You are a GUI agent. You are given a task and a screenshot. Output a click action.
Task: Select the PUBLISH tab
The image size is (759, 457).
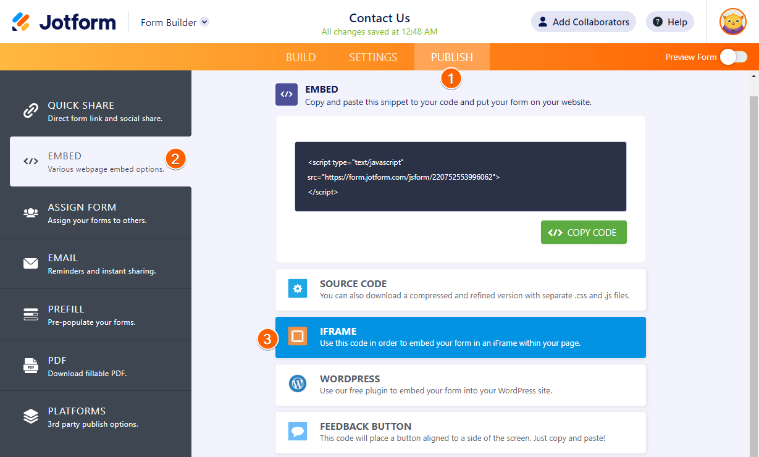pyautogui.click(x=451, y=57)
